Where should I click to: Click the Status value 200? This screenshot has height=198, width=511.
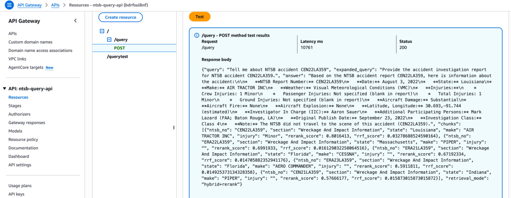[x=403, y=48]
